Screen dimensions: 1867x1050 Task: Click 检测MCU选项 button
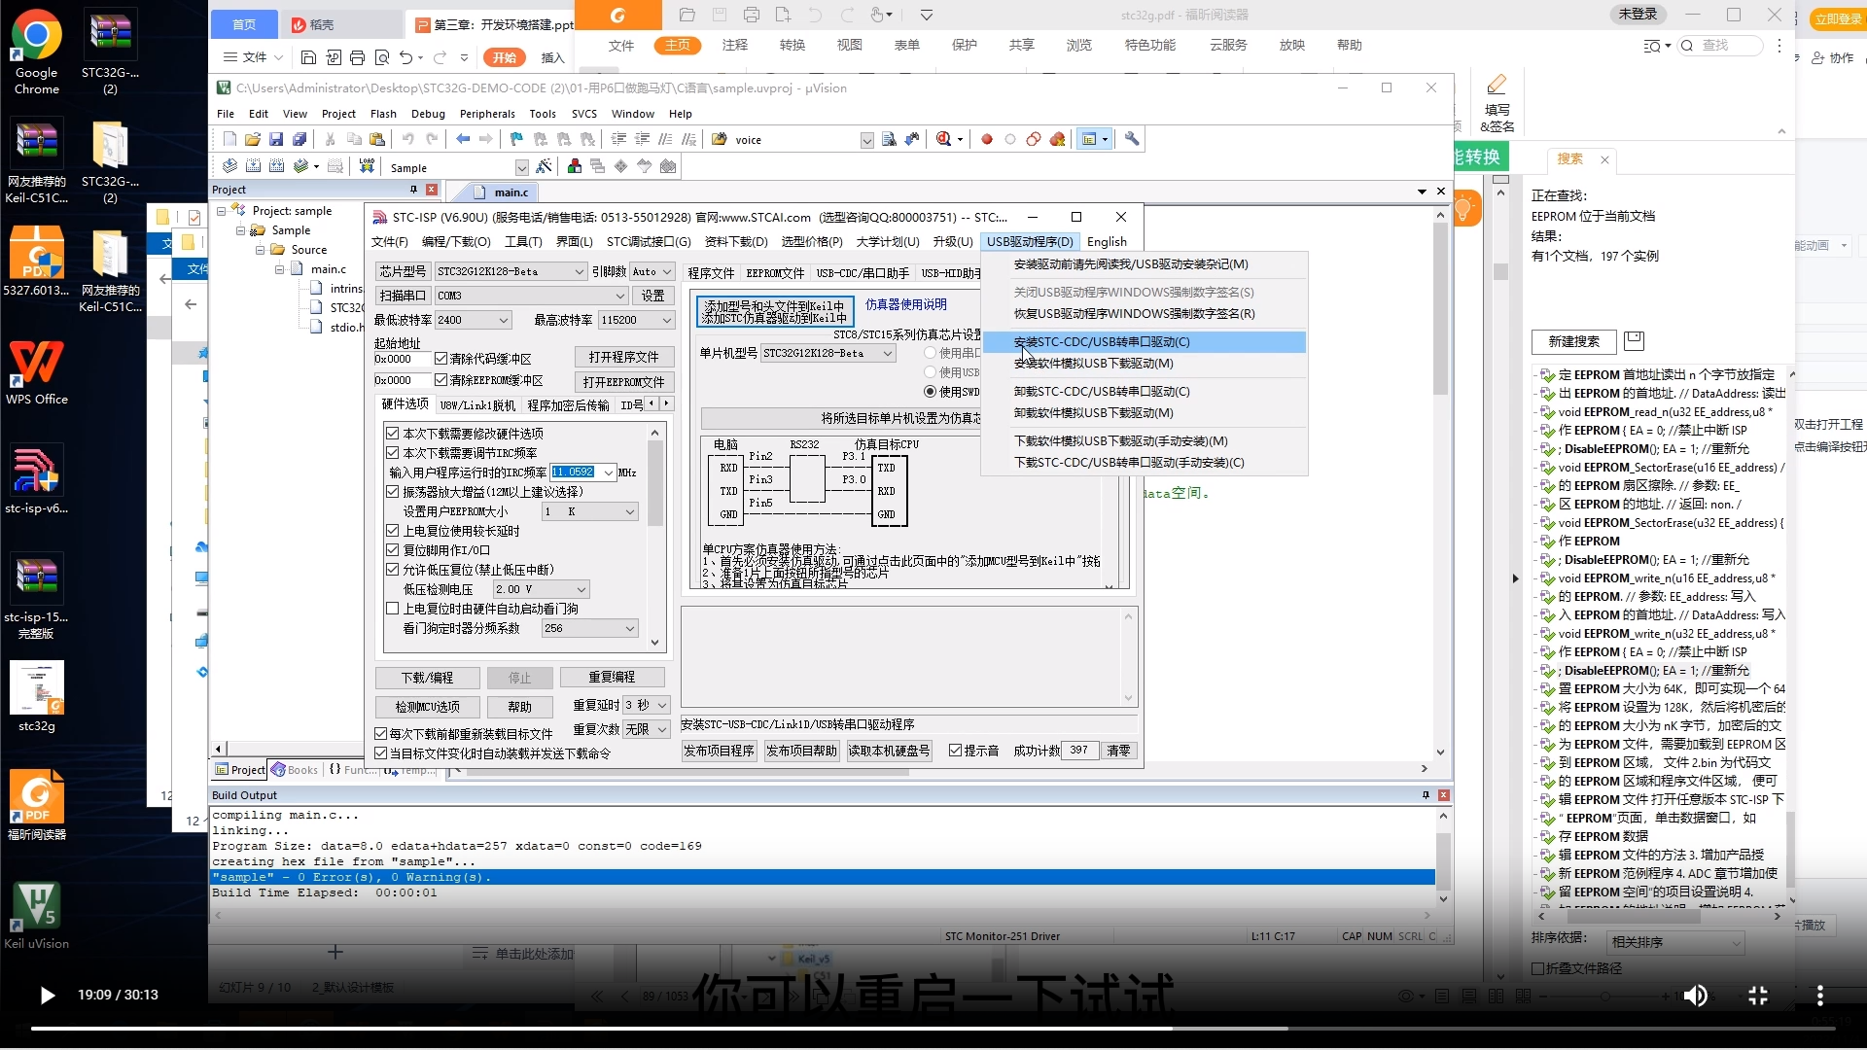click(x=427, y=707)
